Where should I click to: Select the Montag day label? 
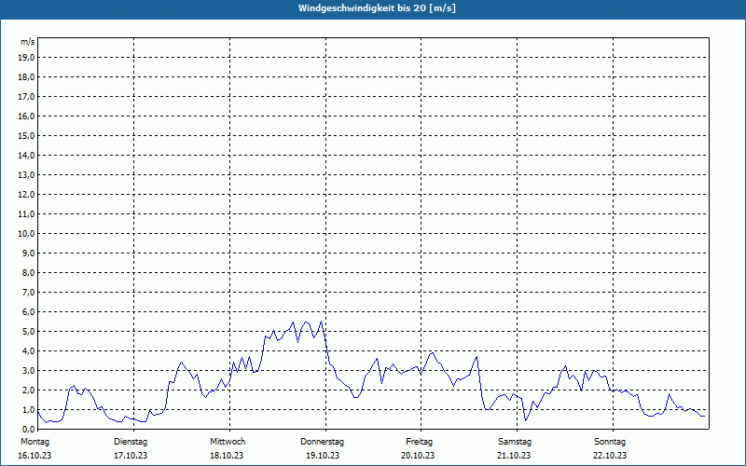click(35, 441)
